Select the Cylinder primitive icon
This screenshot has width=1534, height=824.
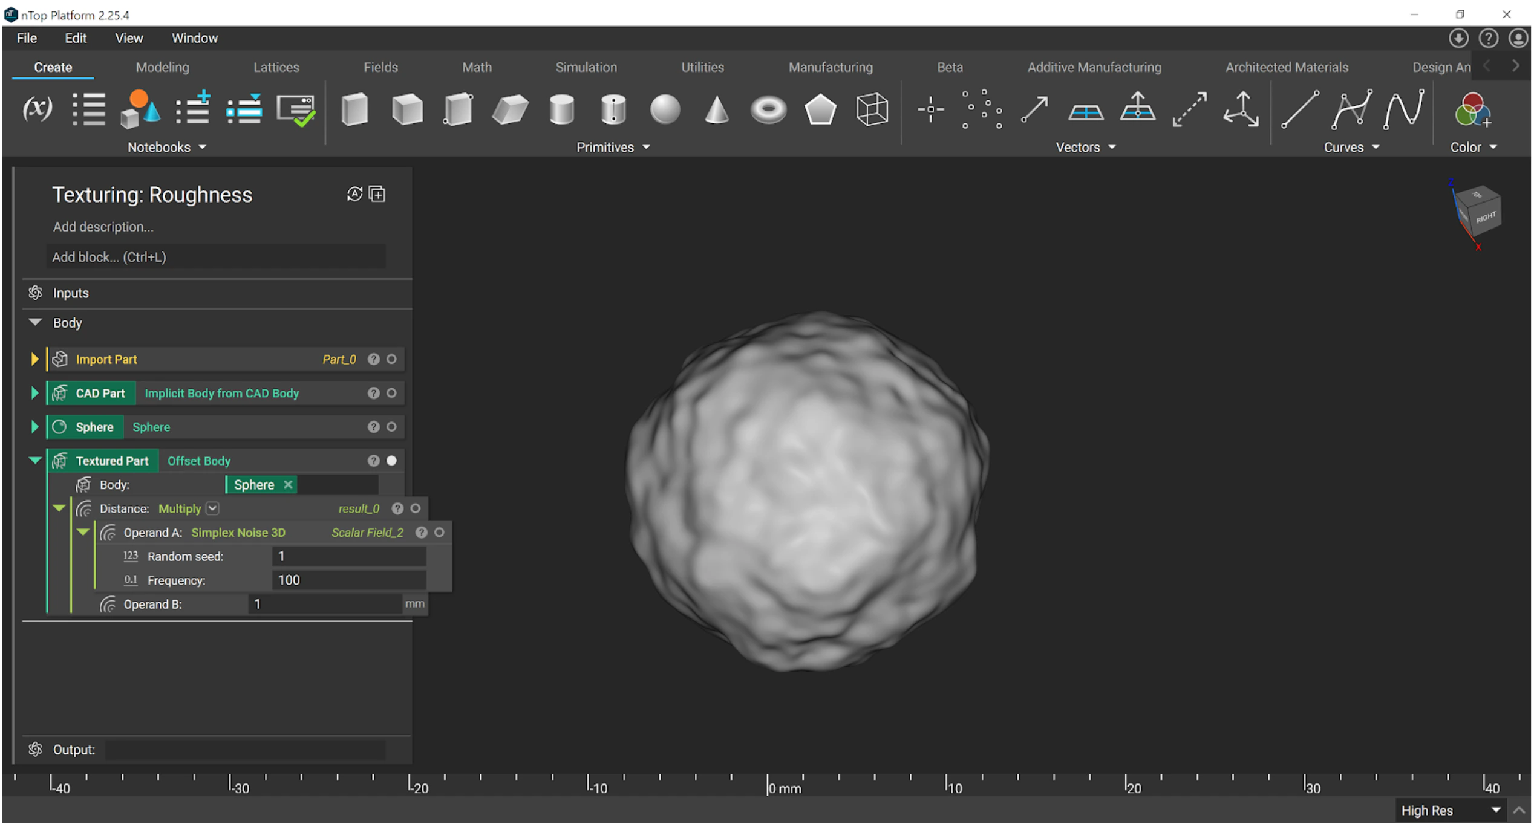click(x=561, y=110)
